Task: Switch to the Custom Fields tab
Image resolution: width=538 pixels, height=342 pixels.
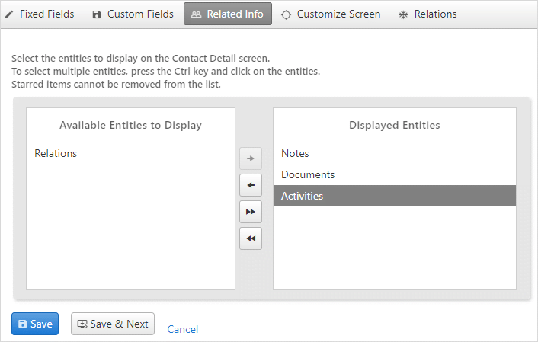Action: pos(133,14)
